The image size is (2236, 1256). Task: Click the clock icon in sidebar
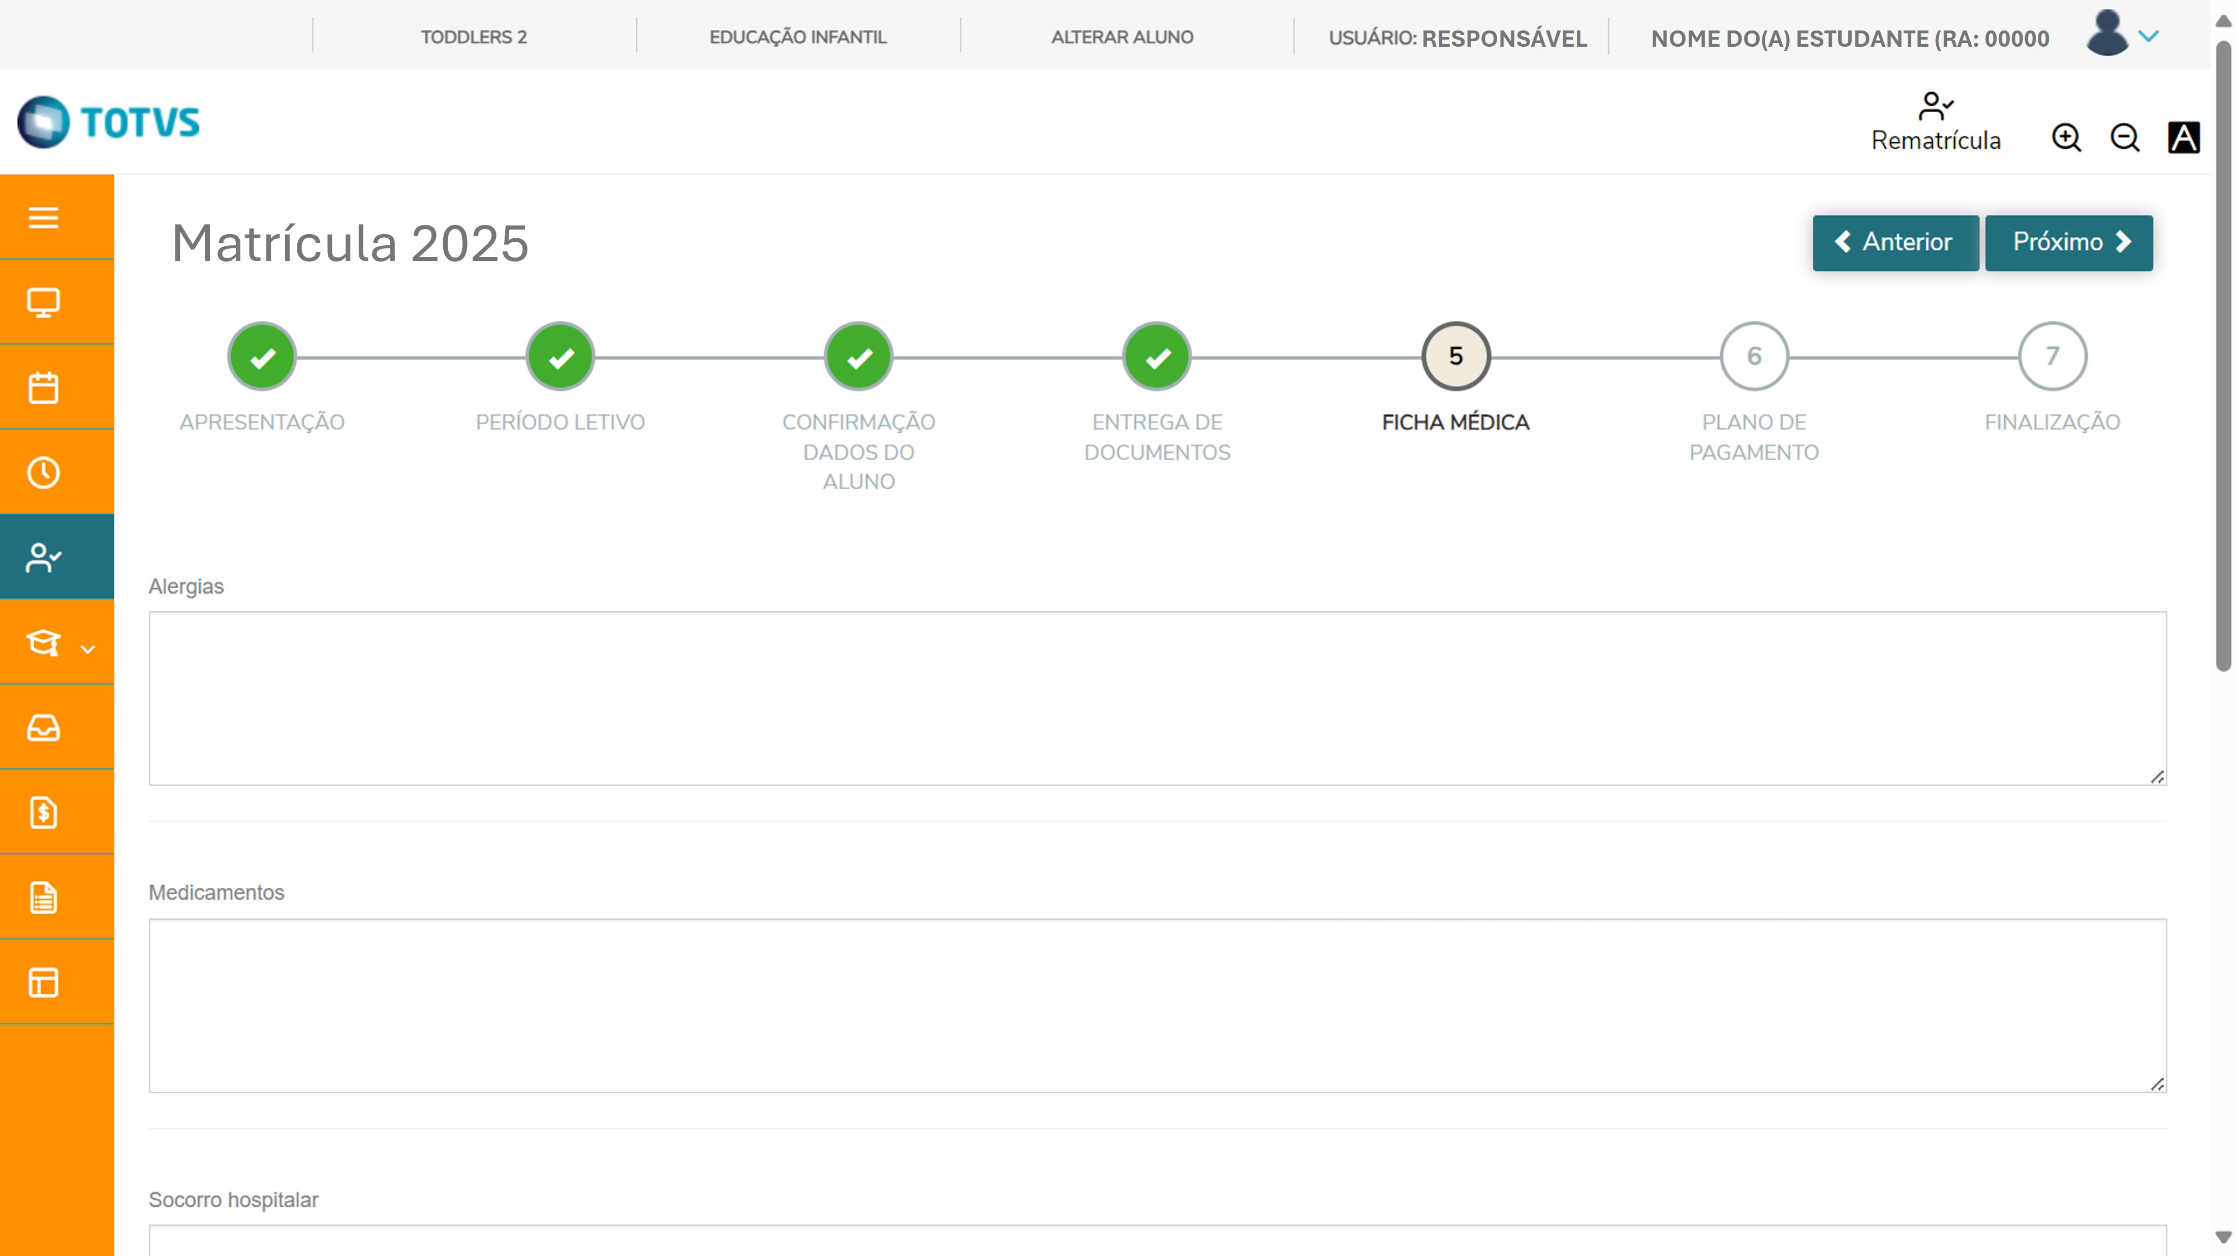click(x=43, y=473)
